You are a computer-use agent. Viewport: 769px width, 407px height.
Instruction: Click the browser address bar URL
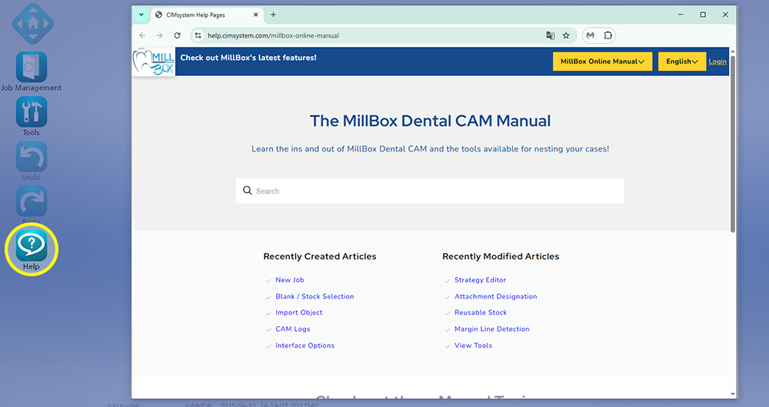coord(273,35)
